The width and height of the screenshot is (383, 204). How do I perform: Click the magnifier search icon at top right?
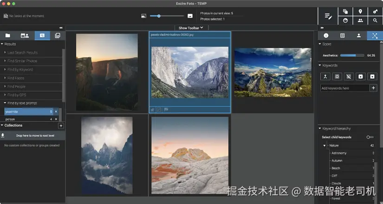(x=375, y=20)
